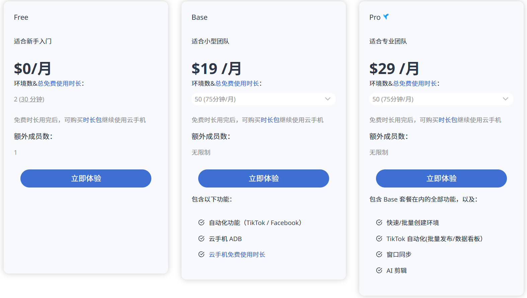Select the Base plan card title
The image size is (527, 298).
point(199,17)
